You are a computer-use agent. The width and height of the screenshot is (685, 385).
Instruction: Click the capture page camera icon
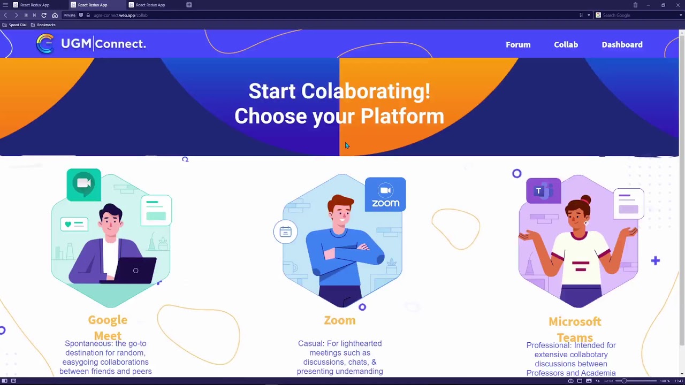point(570,381)
